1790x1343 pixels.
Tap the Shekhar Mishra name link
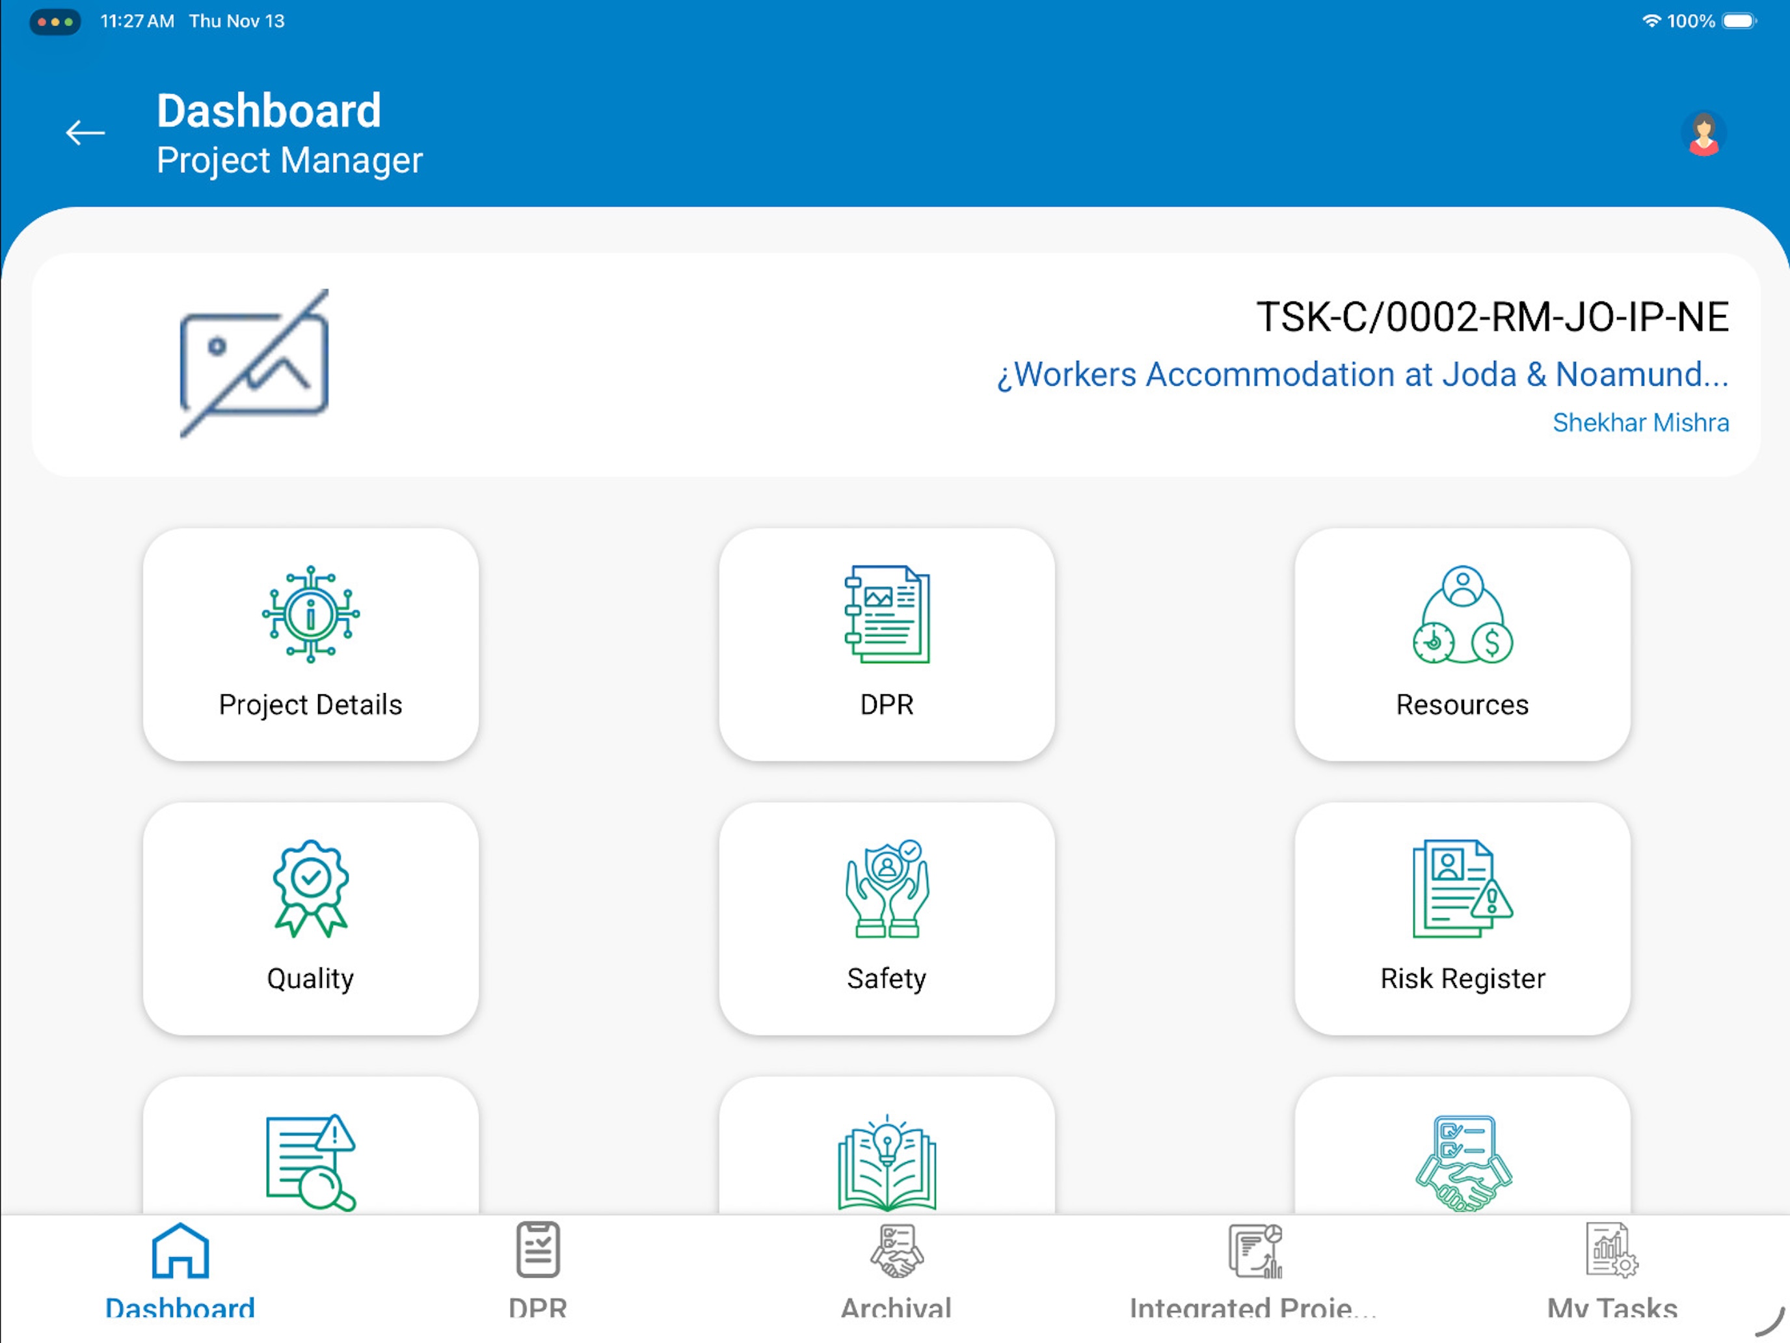[x=1640, y=422]
